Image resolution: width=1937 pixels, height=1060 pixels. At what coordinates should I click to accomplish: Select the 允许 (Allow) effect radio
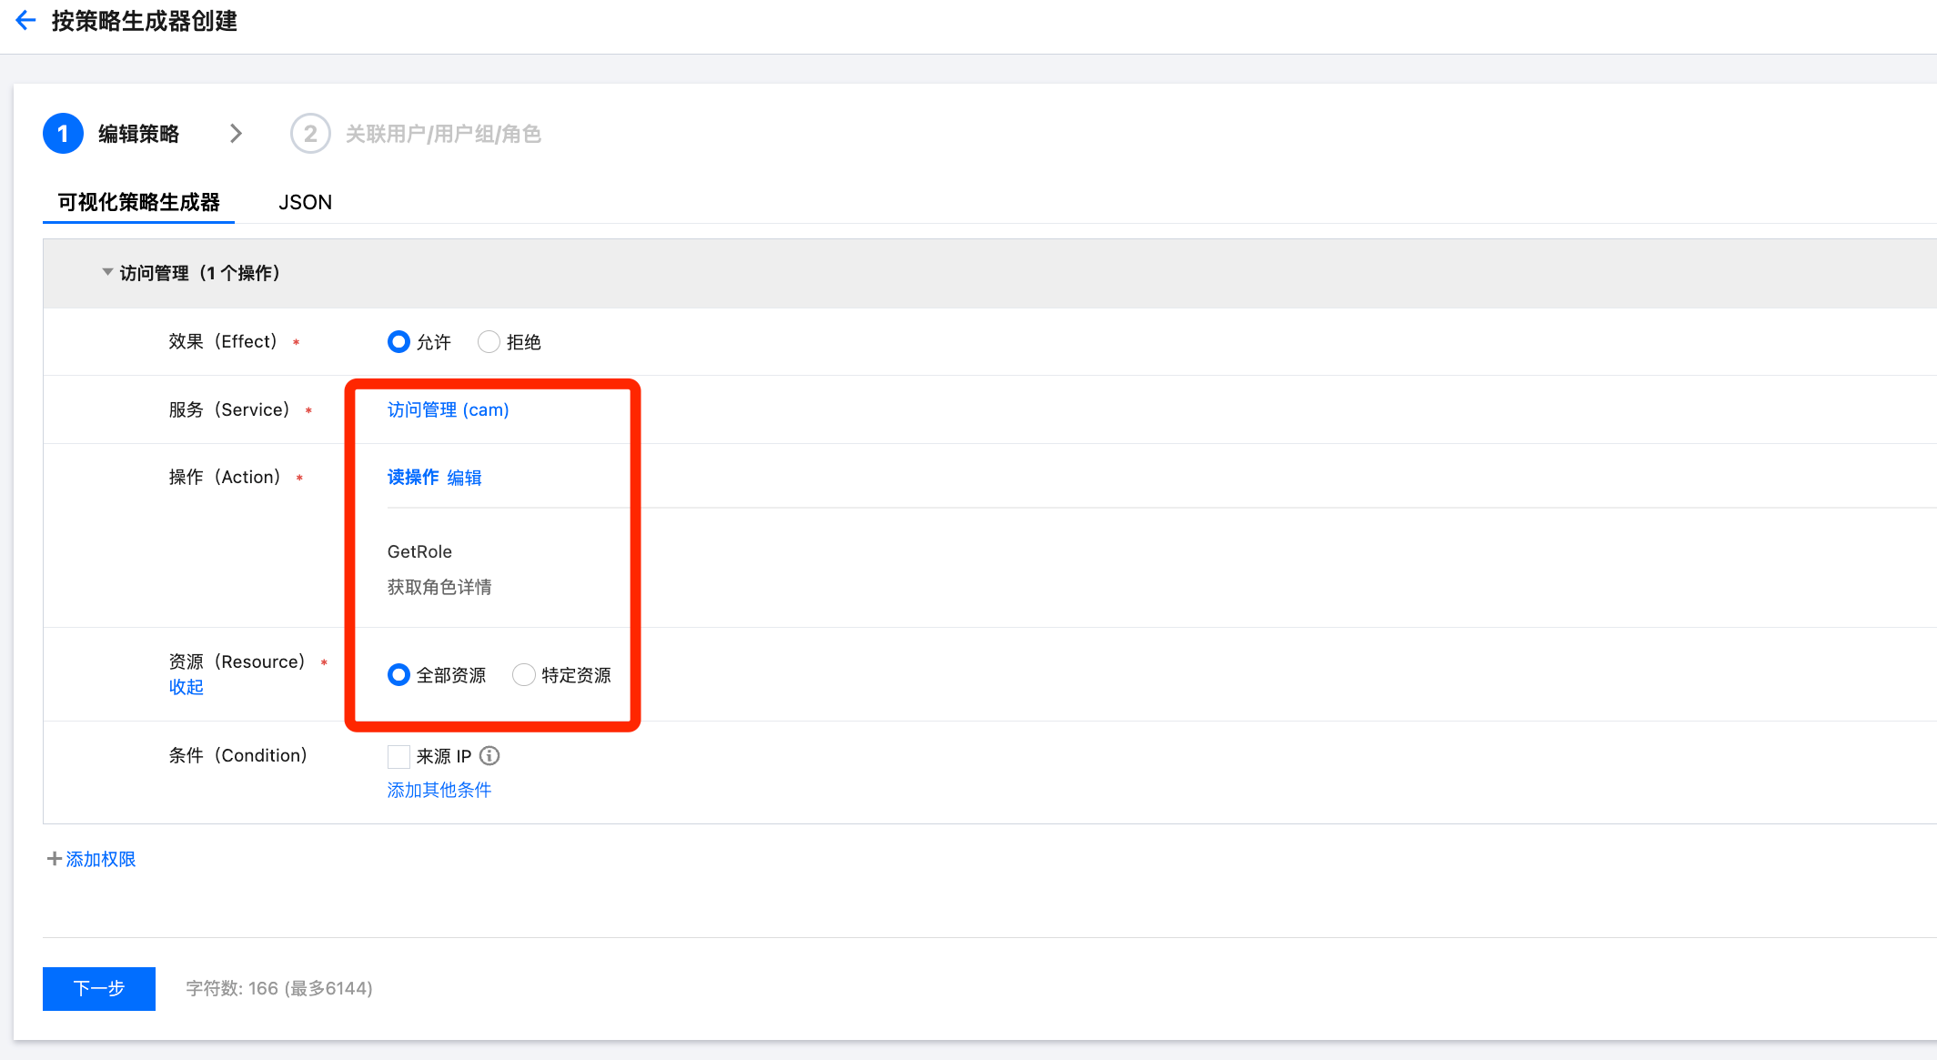398,342
